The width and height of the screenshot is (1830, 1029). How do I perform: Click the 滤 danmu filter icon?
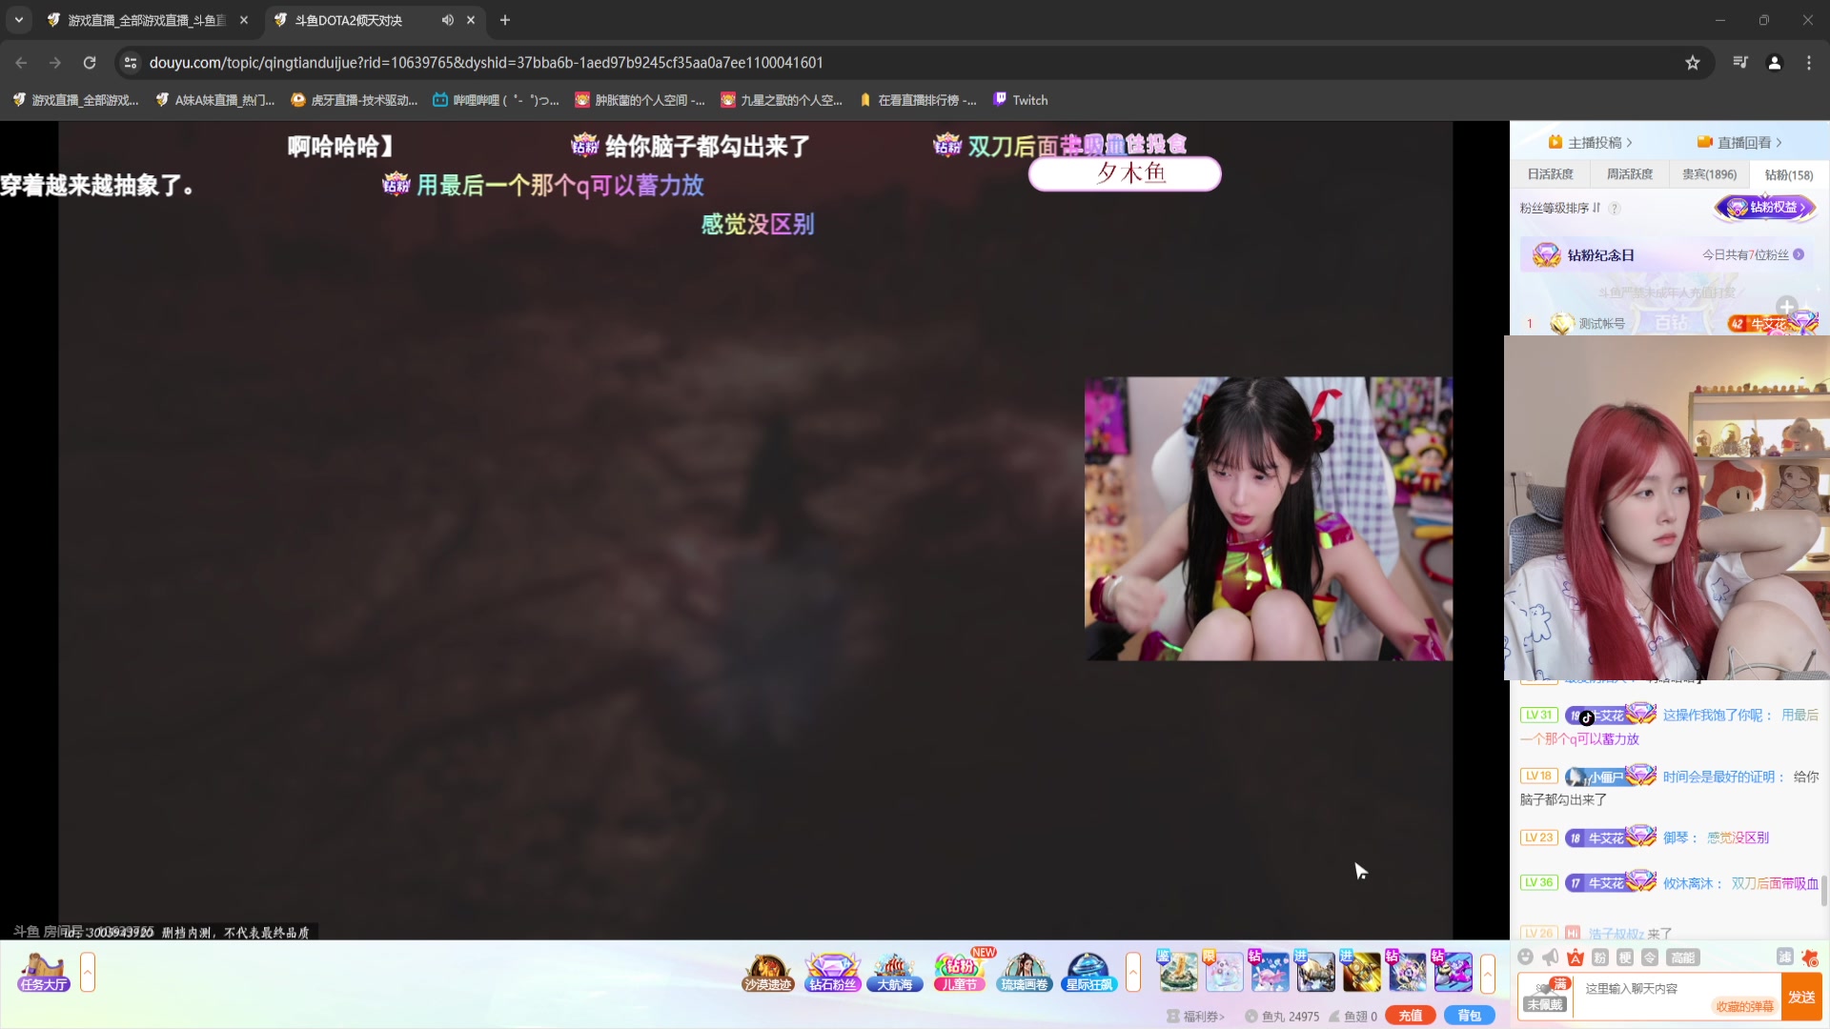1784,958
